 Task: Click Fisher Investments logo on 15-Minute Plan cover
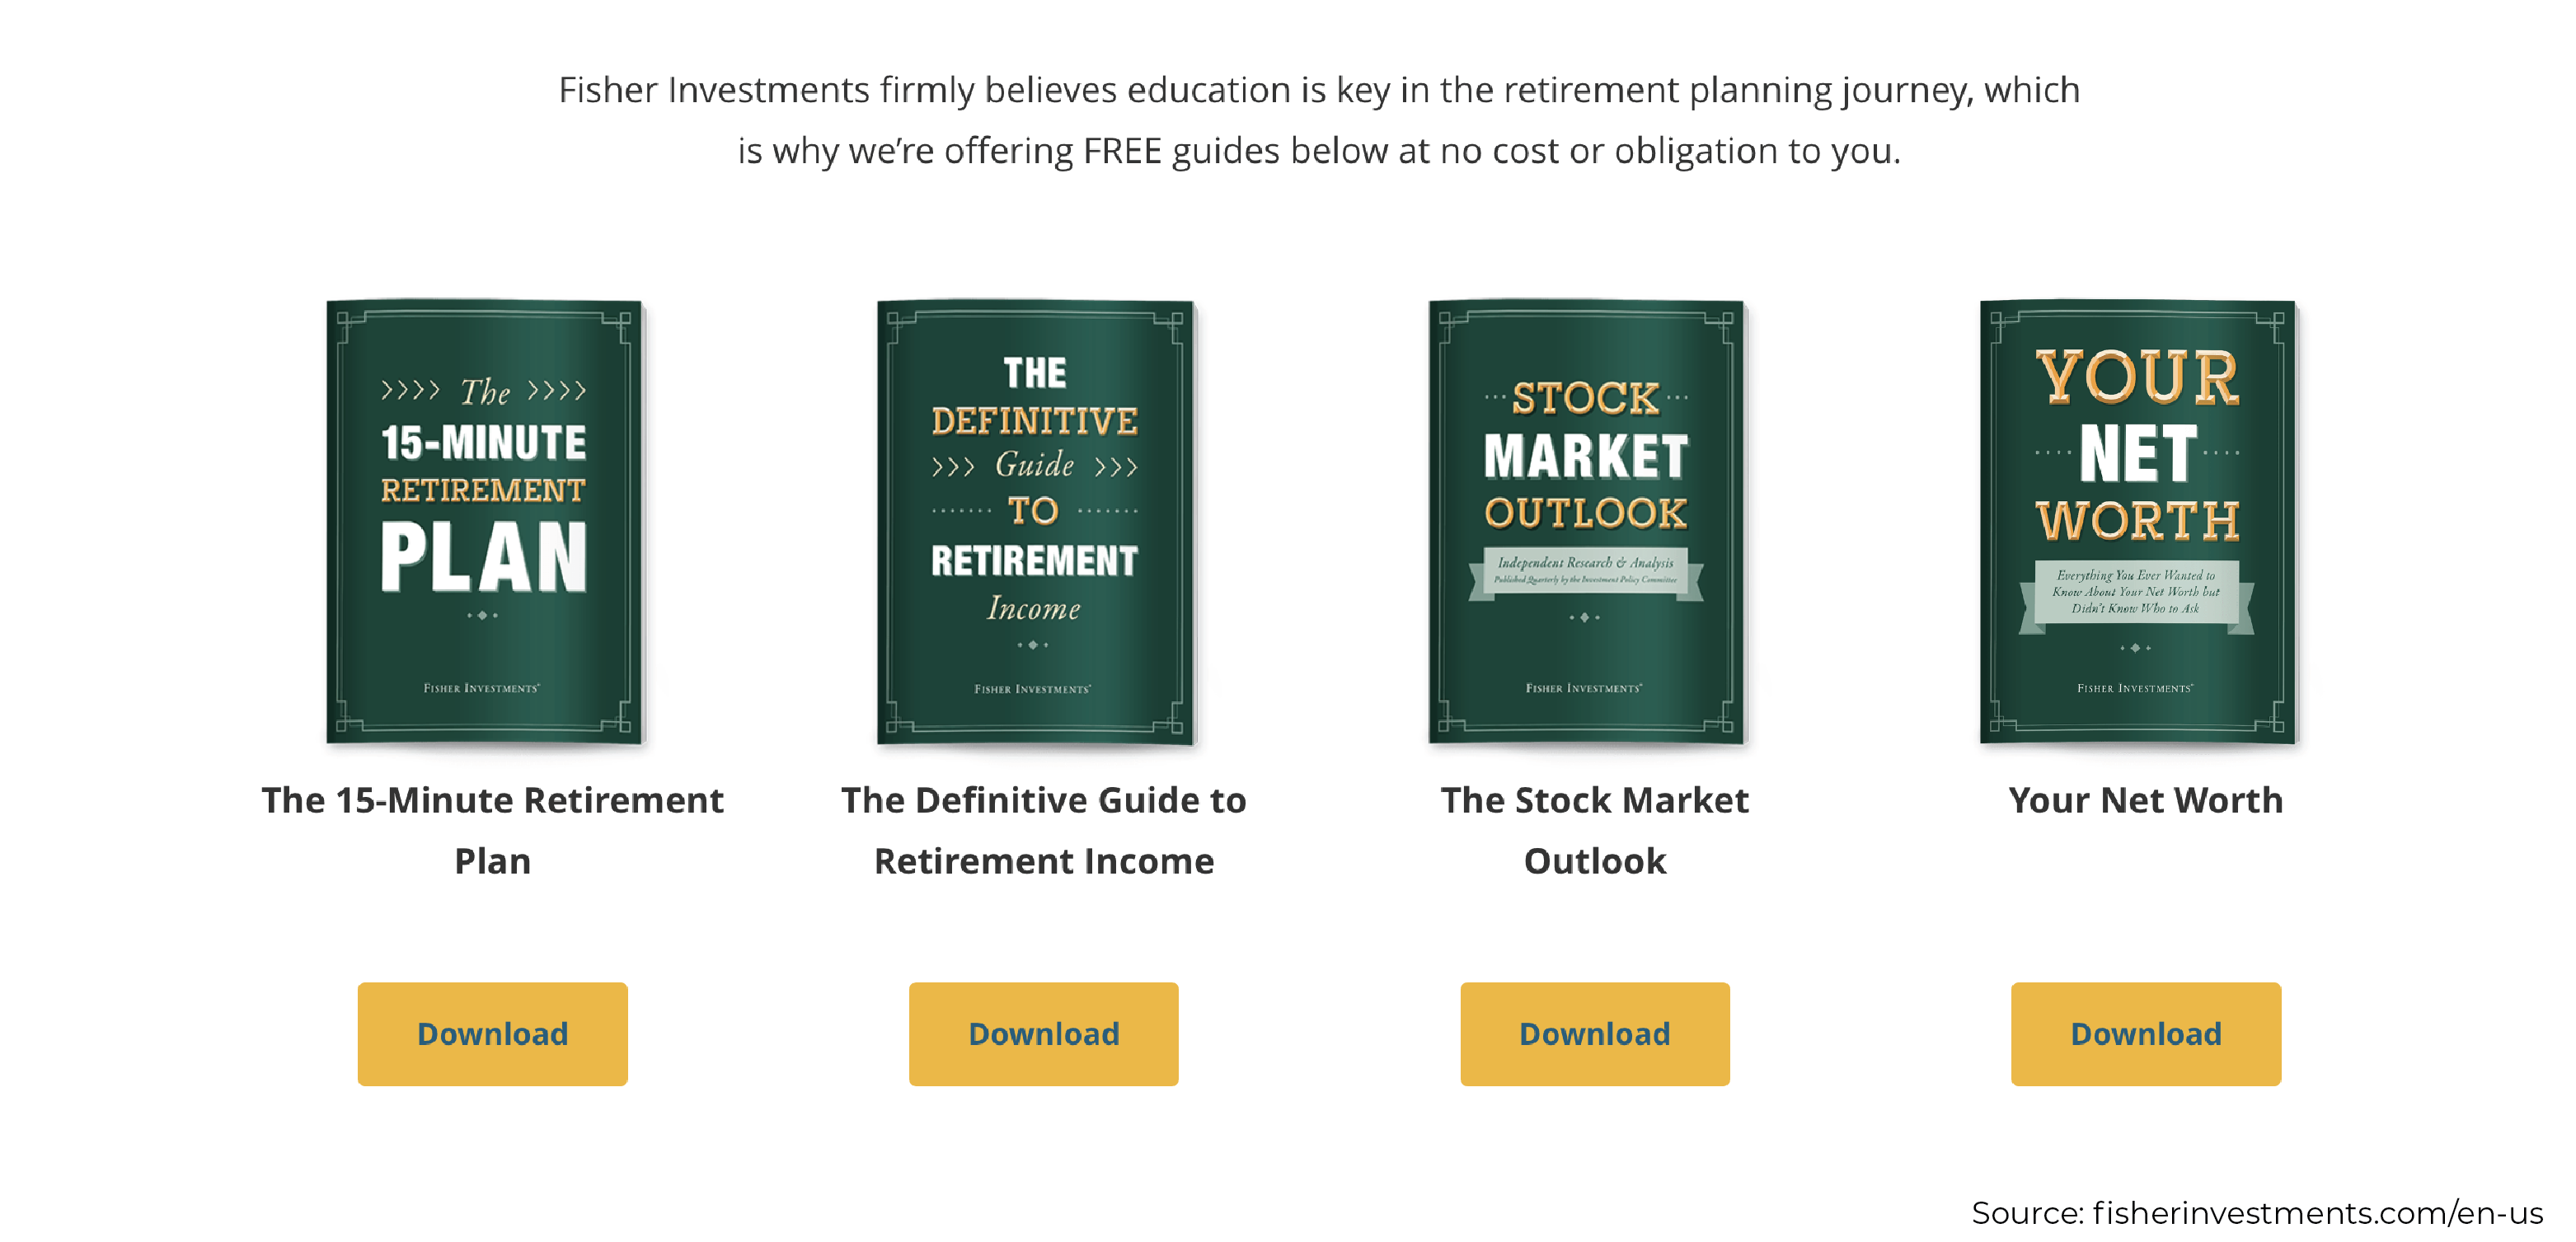pos(482,688)
